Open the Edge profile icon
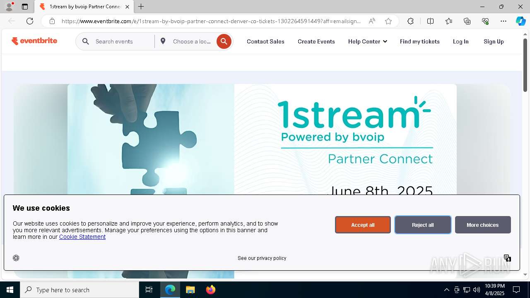This screenshot has width=530, height=298. 9,7
